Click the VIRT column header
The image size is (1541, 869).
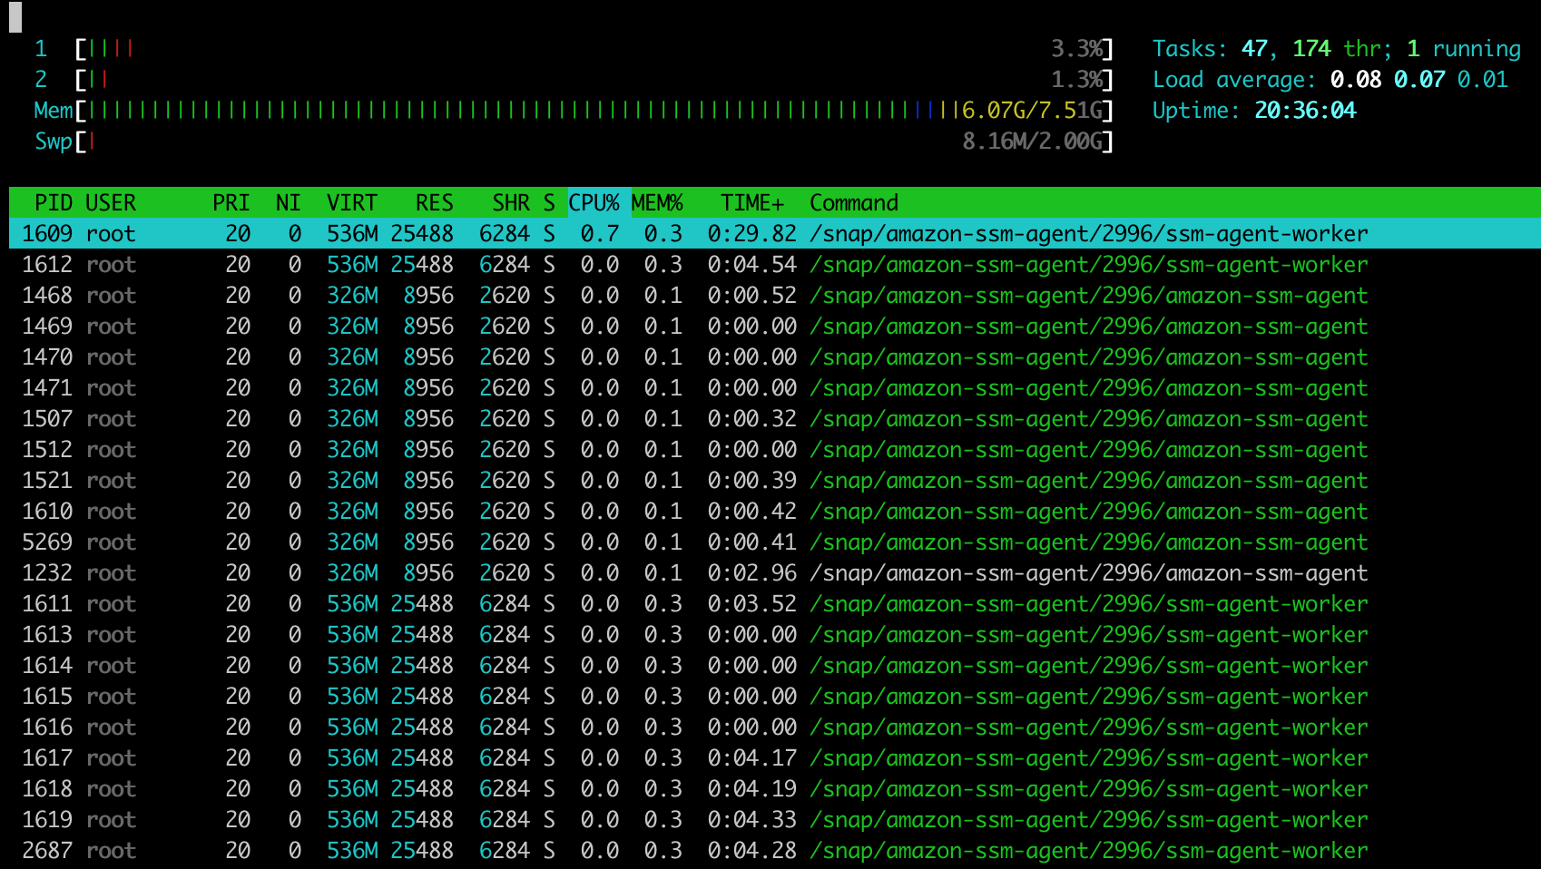[x=352, y=202]
